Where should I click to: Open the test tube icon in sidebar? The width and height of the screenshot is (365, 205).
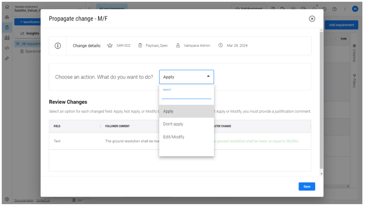[7, 58]
